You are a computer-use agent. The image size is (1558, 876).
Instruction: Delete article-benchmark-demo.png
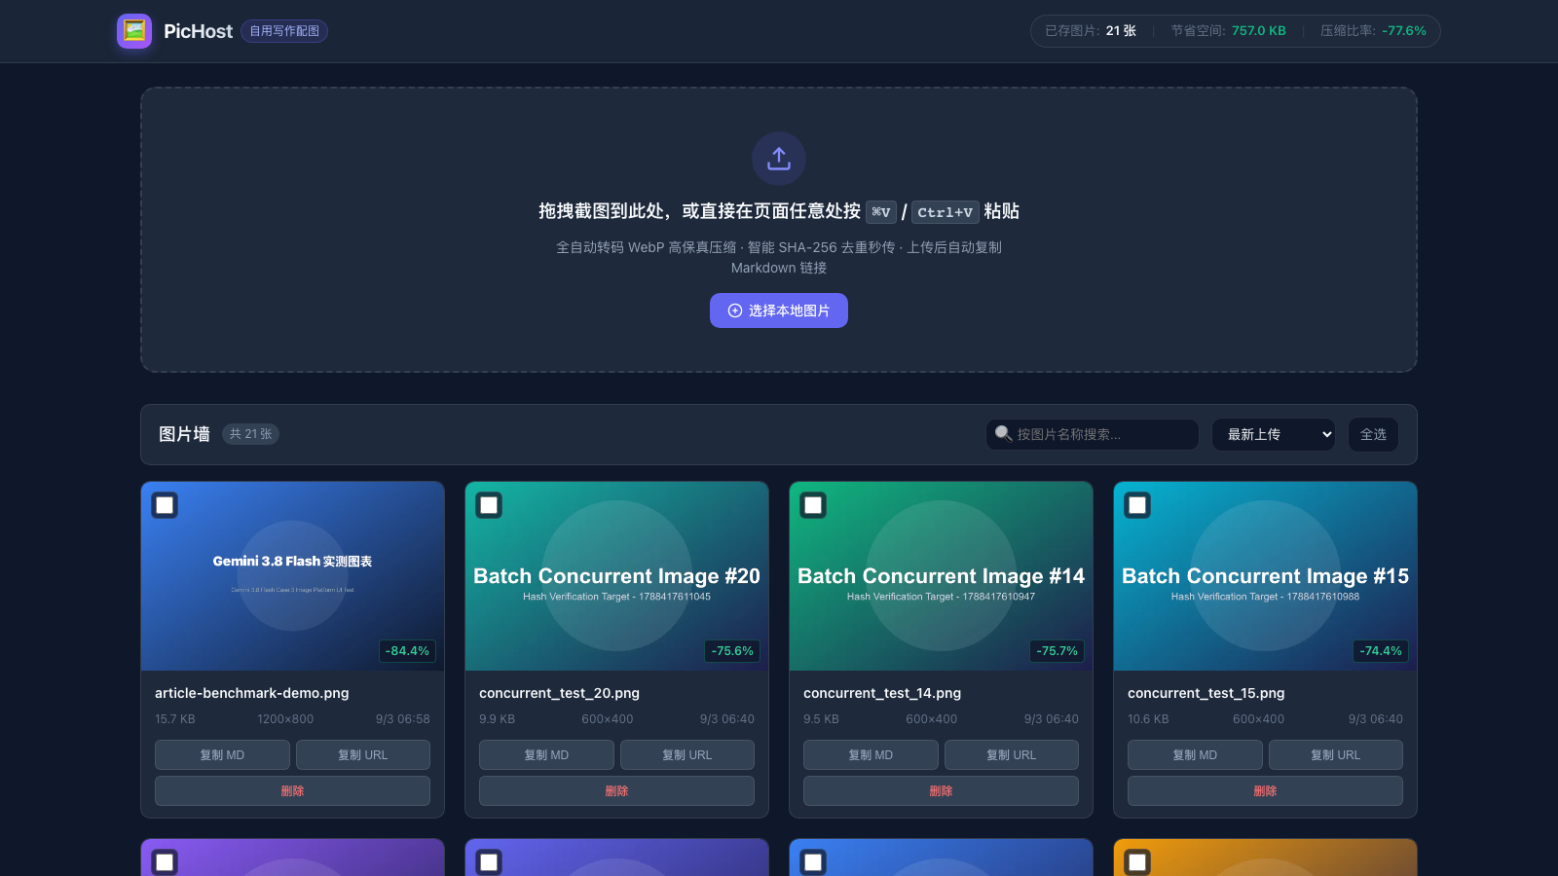point(292,790)
